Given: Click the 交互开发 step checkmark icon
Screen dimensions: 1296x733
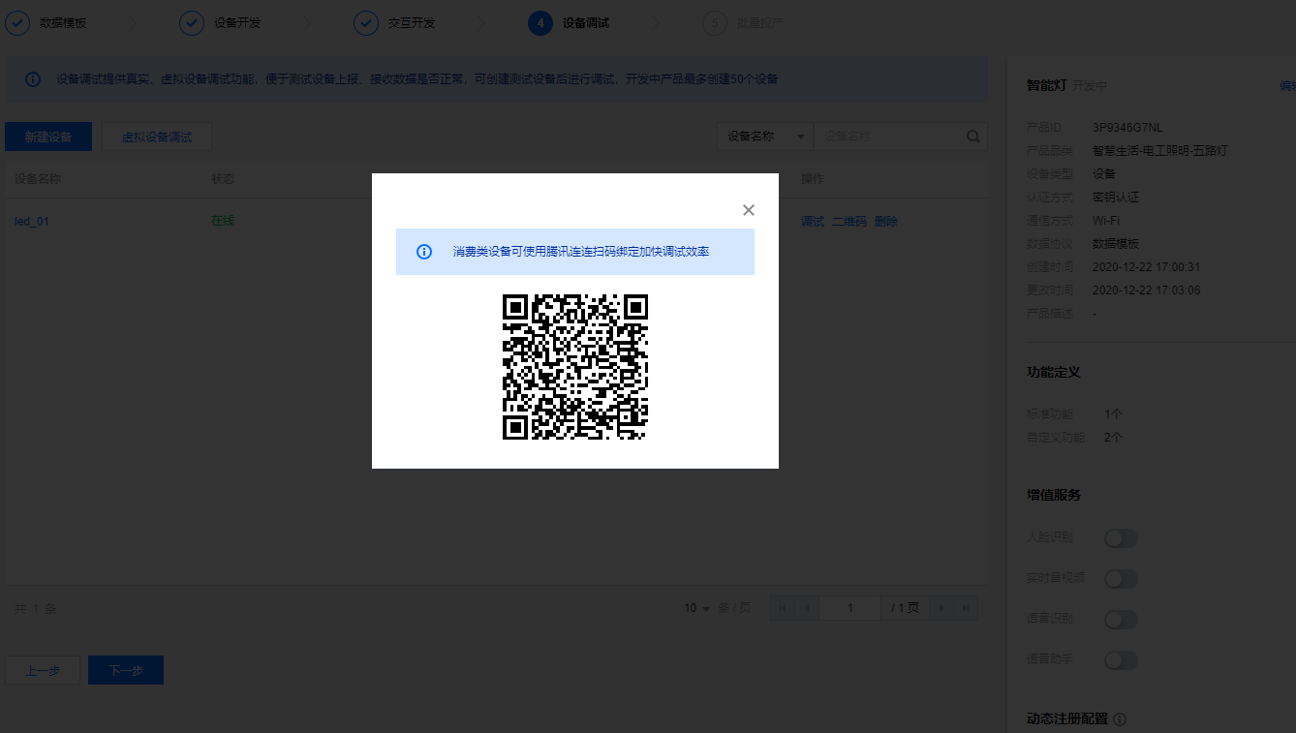Looking at the screenshot, I should pyautogui.click(x=366, y=22).
